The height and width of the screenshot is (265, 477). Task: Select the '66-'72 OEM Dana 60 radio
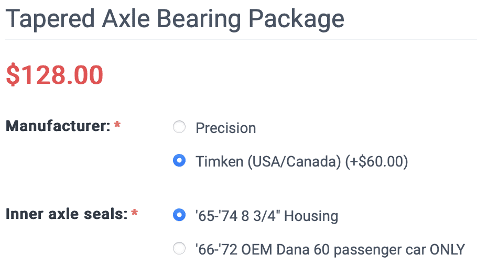click(x=179, y=248)
